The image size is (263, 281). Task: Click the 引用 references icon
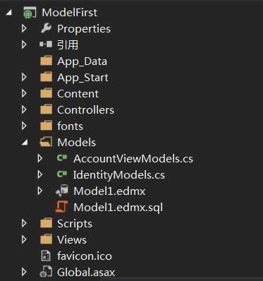[x=46, y=44]
